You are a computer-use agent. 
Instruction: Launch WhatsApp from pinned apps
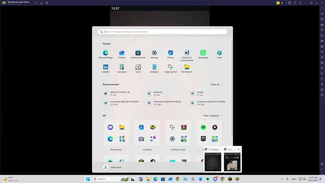[x=203, y=54]
